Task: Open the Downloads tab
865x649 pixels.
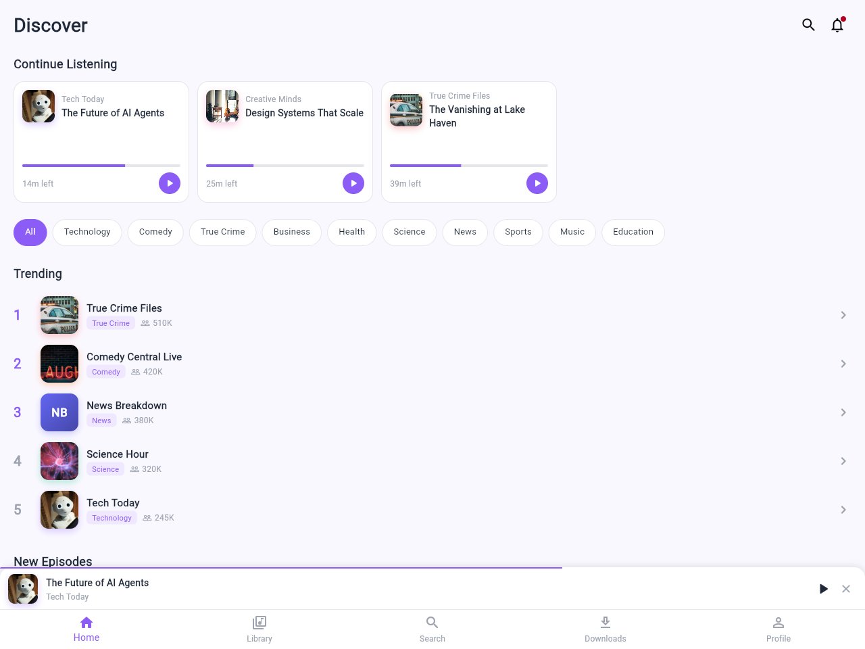Action: [x=605, y=629]
